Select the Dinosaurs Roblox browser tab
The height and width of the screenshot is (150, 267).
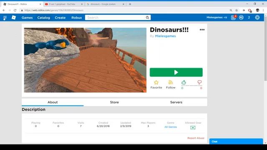(22, 4)
